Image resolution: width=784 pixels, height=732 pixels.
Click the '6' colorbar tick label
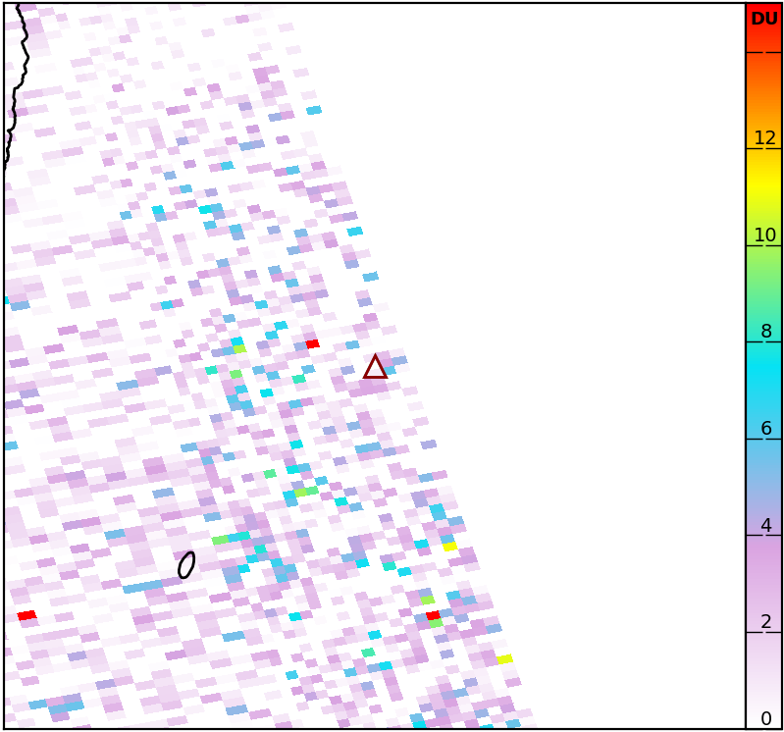click(766, 428)
